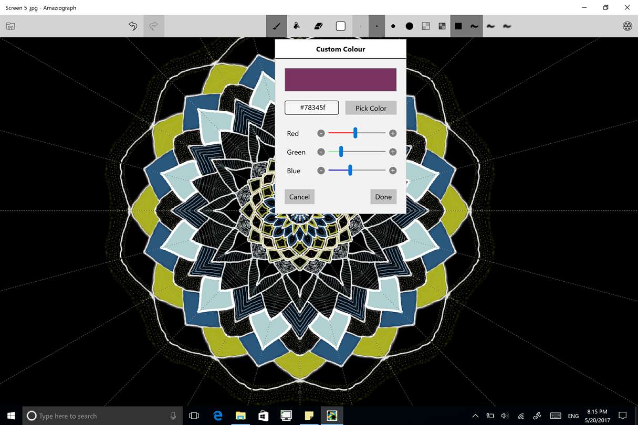The image size is (638, 425).
Task: Select the paintbrush tool
Action: 276,26
